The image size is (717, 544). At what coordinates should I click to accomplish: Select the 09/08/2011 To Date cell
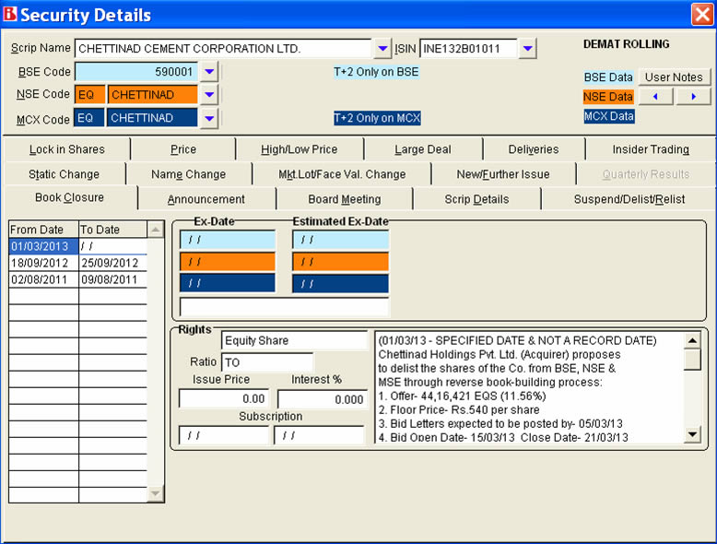click(x=113, y=279)
